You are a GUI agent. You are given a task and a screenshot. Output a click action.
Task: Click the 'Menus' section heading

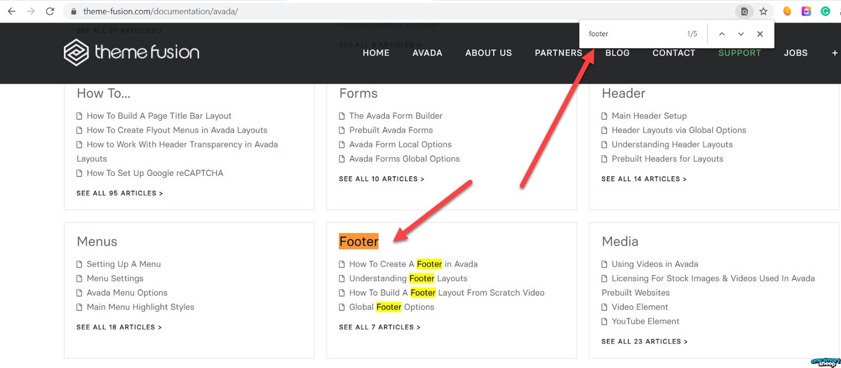(x=97, y=241)
